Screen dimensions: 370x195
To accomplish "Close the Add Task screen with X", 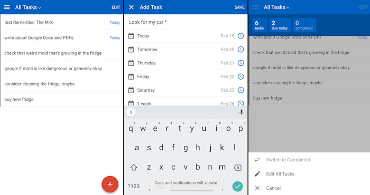I will pyautogui.click(x=131, y=7).
